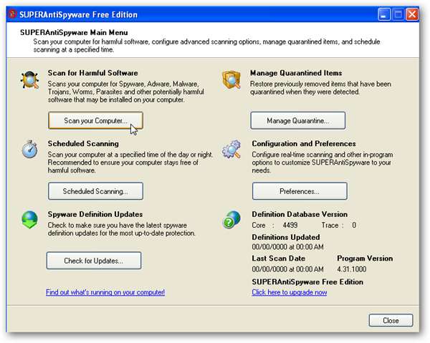Click the Manage Quarantined Items box icon
The width and height of the screenshot is (430, 343).
[231, 79]
